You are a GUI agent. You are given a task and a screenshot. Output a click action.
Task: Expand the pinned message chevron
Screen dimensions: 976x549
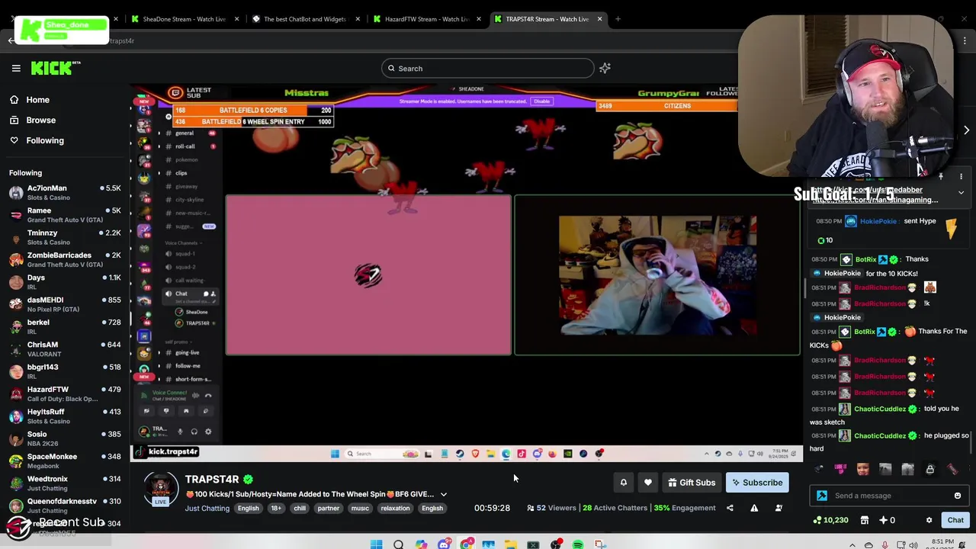[x=961, y=193]
